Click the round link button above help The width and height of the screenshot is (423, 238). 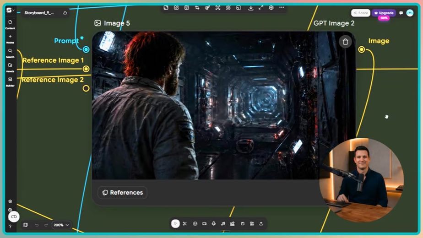click(x=14, y=216)
